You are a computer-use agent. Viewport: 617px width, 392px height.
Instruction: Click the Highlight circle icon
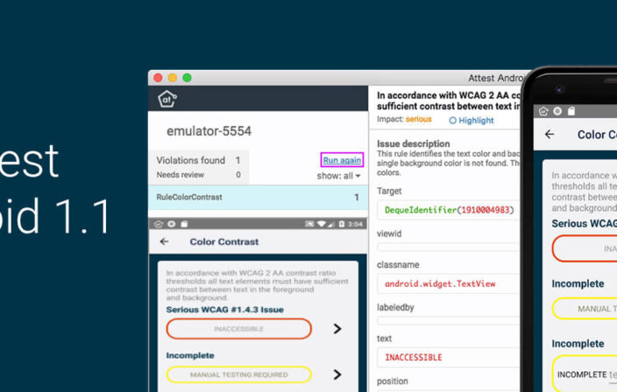[452, 121]
